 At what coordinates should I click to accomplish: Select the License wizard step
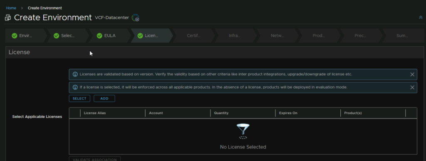(151, 35)
